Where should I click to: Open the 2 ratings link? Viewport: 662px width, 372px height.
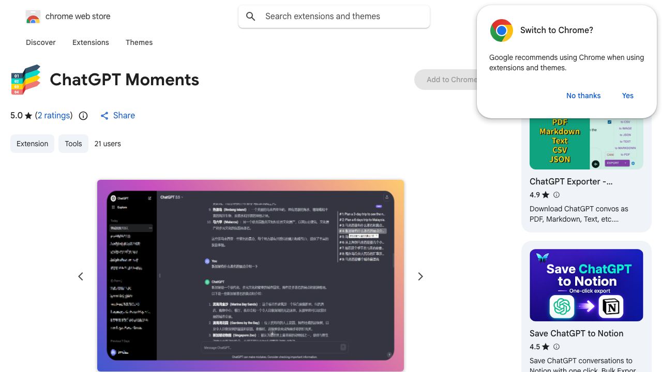click(54, 116)
